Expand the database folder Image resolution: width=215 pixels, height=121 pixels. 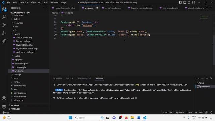click(x=18, y=15)
